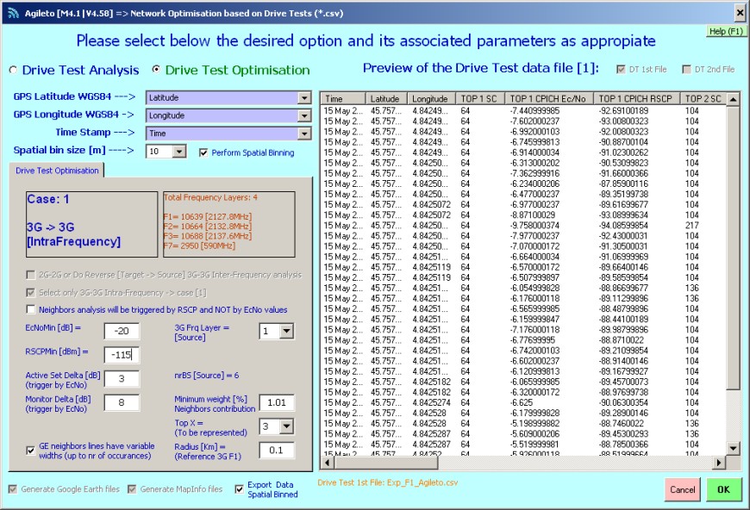Click the OK button

click(x=723, y=489)
